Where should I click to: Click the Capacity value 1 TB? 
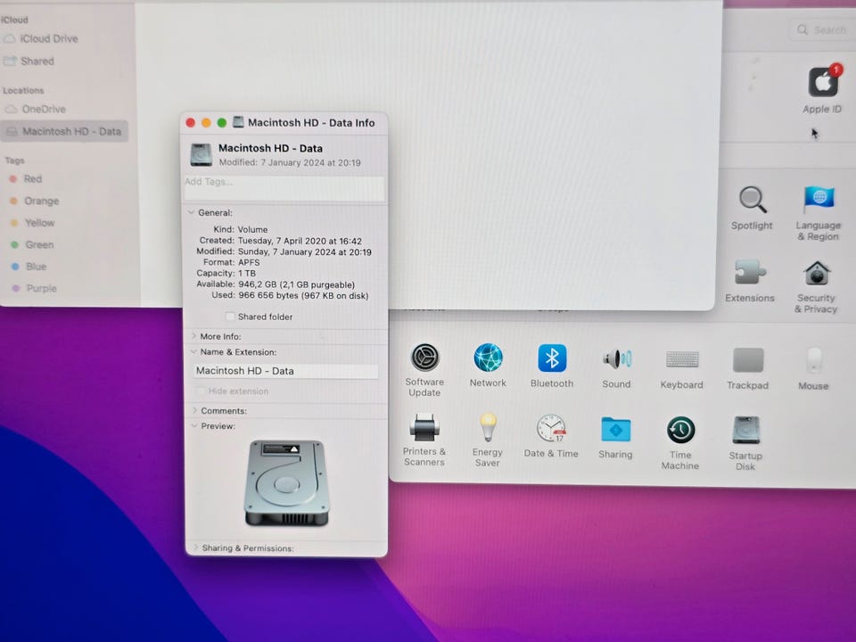247,273
